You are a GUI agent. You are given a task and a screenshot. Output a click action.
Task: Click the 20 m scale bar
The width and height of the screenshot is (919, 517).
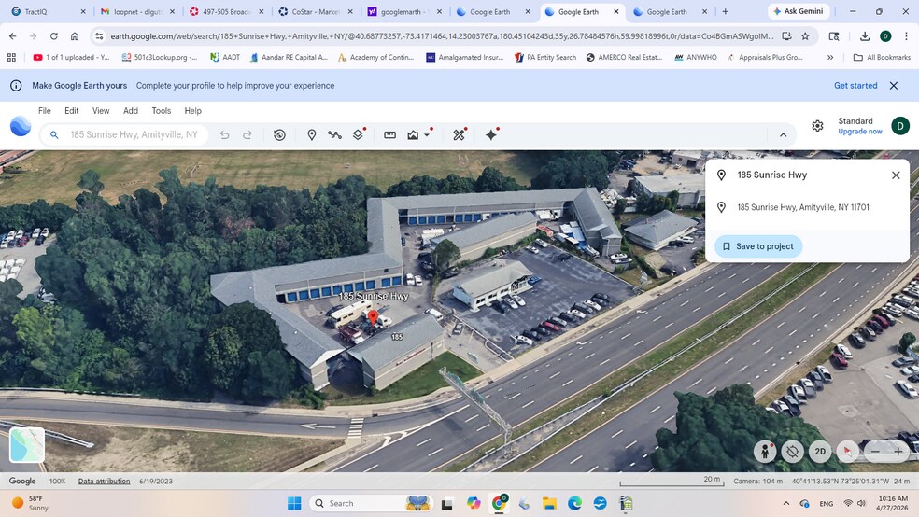click(x=671, y=480)
